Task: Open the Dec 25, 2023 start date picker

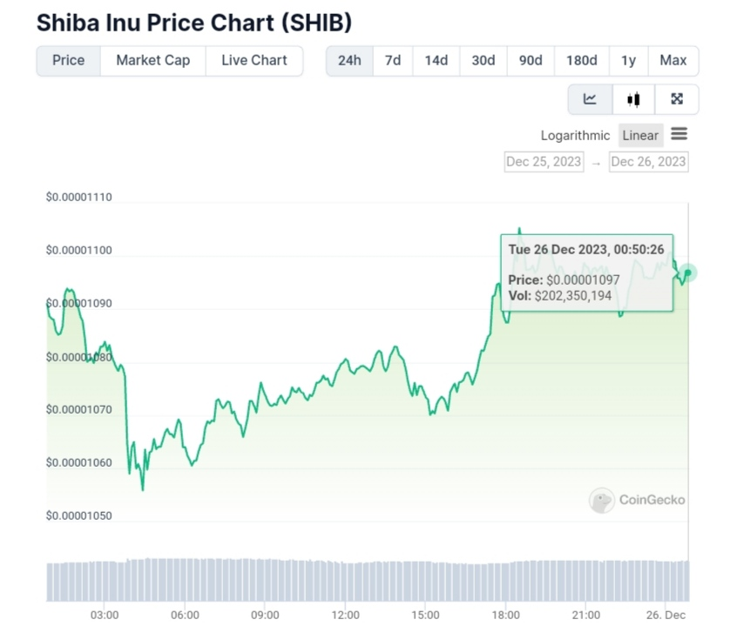Action: click(544, 161)
